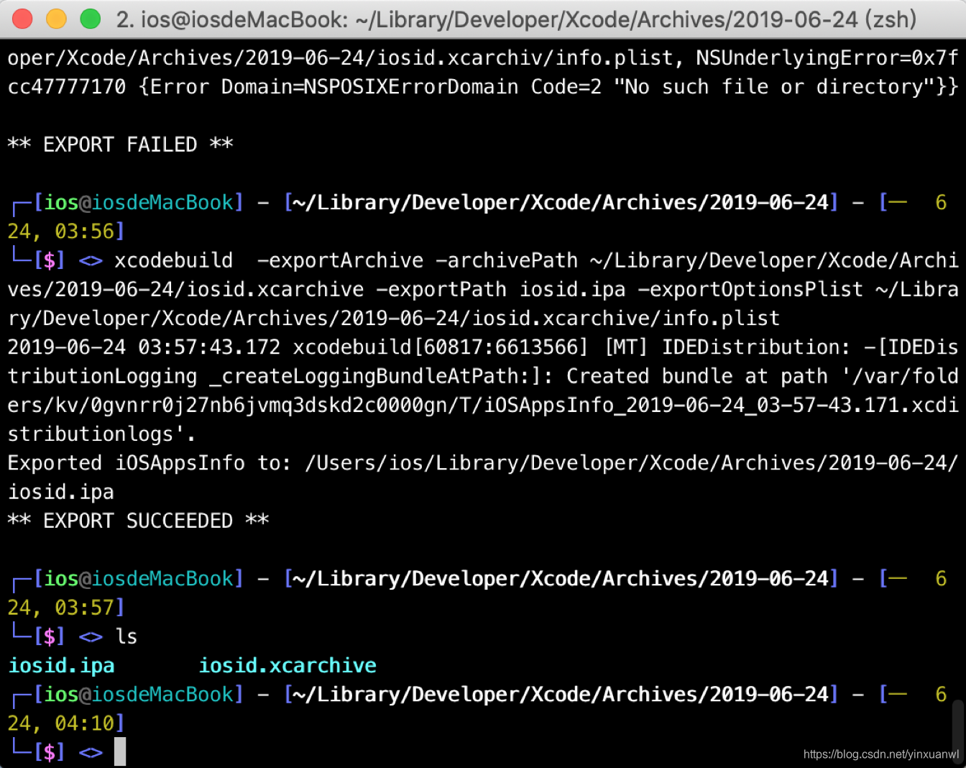Image resolution: width=966 pixels, height=768 pixels.
Task: Click the timestamp '03:56]' in the prompt
Action: 90,232
